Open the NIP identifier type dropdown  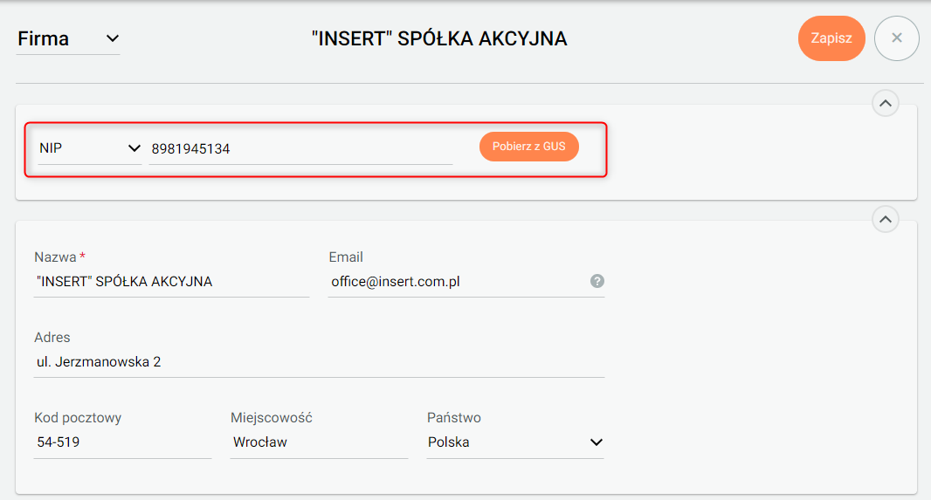(89, 148)
